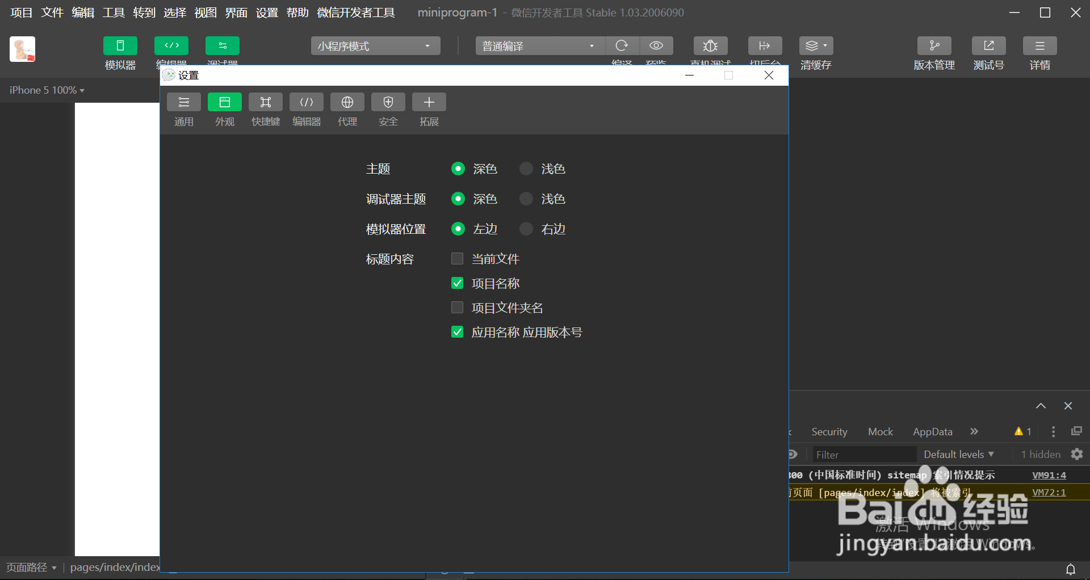Click the preview eye icon

656,46
